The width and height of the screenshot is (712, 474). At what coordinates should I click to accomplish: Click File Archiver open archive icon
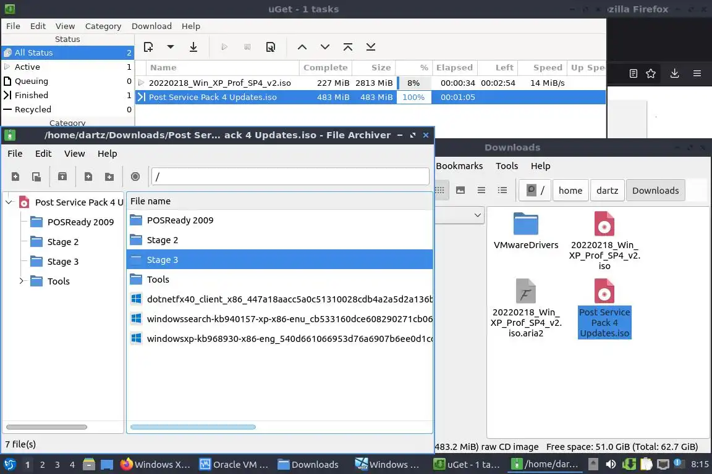pyautogui.click(x=36, y=177)
